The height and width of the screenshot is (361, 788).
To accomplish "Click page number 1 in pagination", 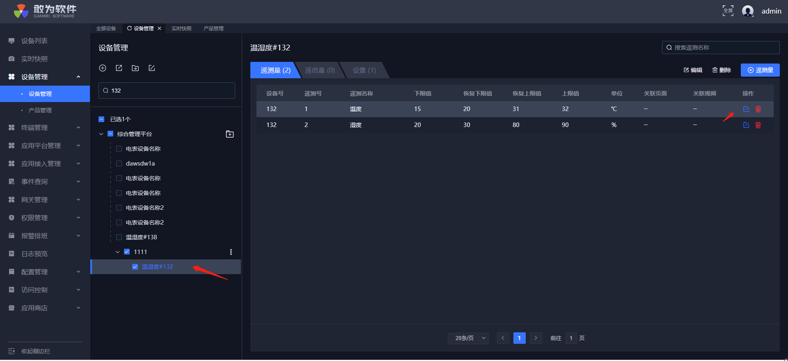I will pos(519,338).
